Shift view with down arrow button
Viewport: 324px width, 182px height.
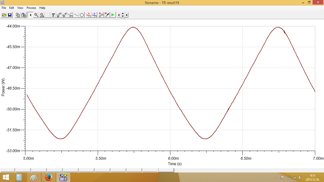123,16
